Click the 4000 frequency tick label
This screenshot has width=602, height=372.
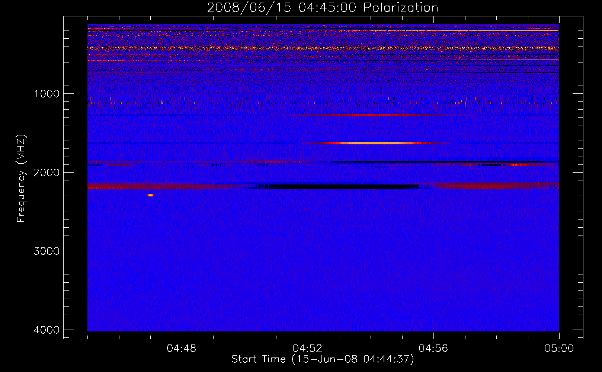coord(47,330)
